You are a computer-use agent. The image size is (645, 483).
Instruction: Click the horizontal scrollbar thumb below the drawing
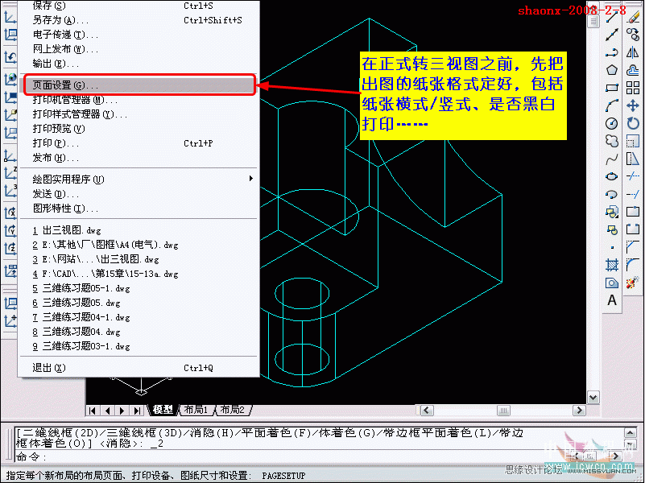pos(503,410)
